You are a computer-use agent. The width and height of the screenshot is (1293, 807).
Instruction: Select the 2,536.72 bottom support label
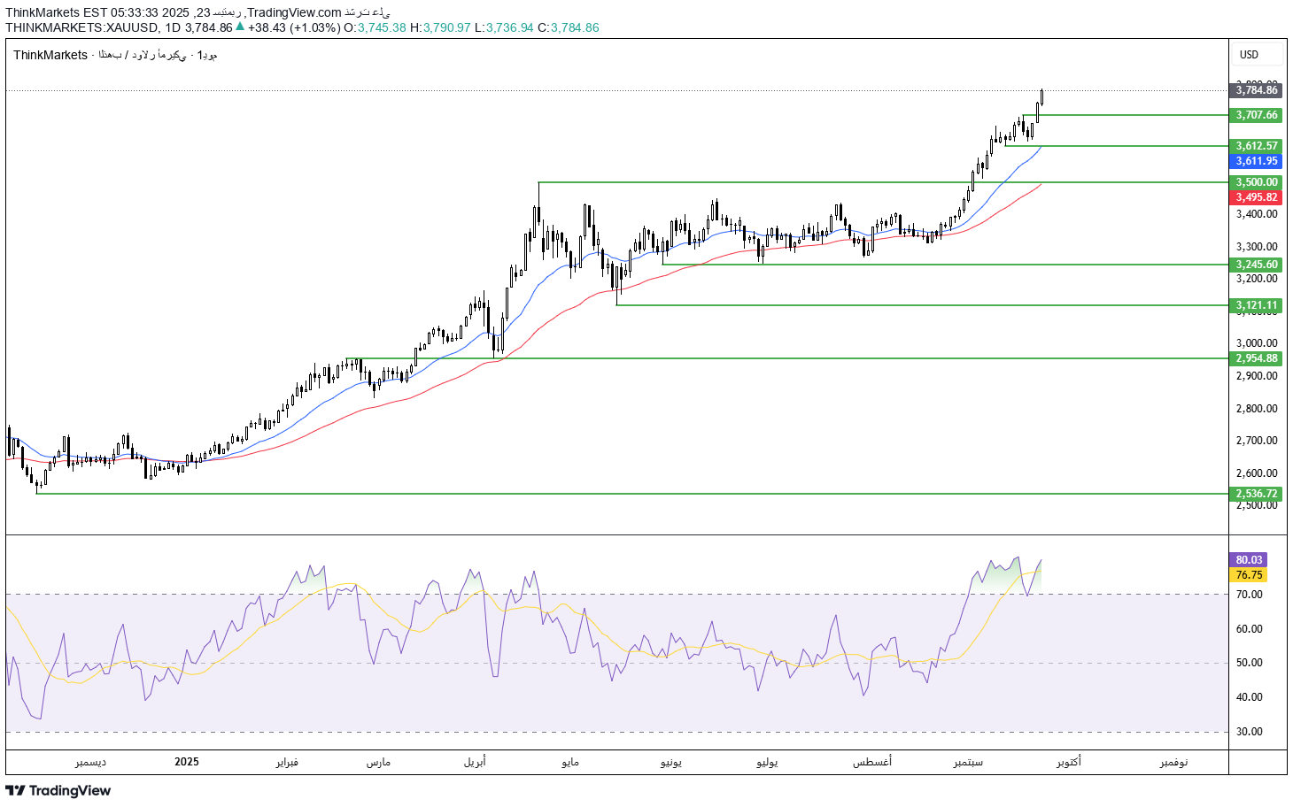(x=1257, y=494)
